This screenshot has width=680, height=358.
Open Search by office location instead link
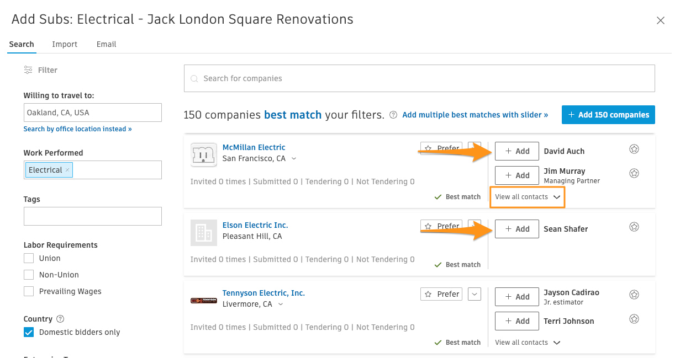click(78, 129)
